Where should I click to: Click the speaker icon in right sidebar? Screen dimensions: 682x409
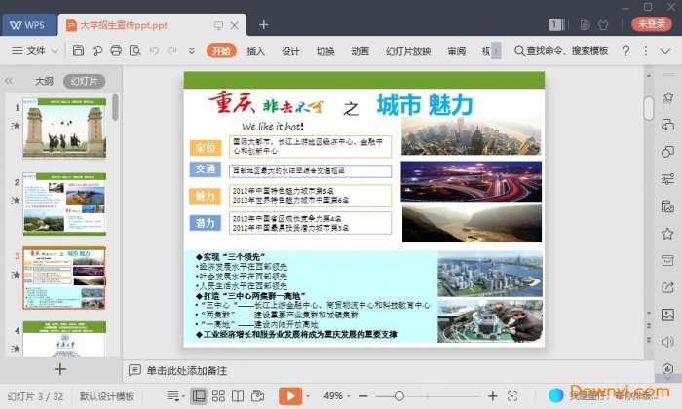[x=667, y=342]
